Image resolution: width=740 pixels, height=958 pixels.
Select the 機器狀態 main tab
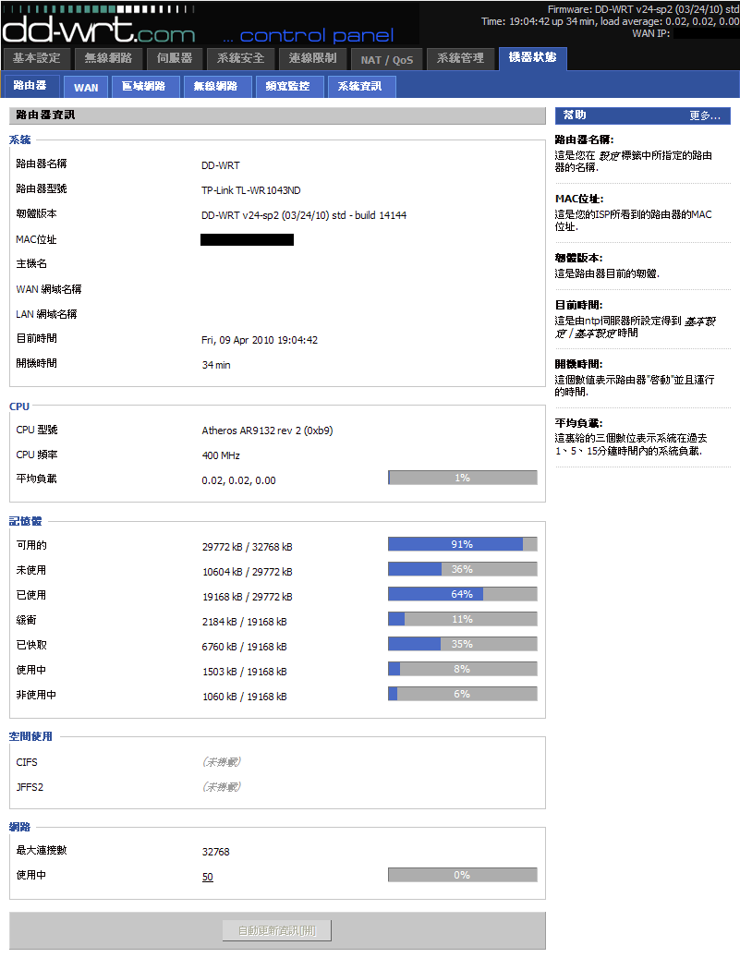pyautogui.click(x=532, y=58)
